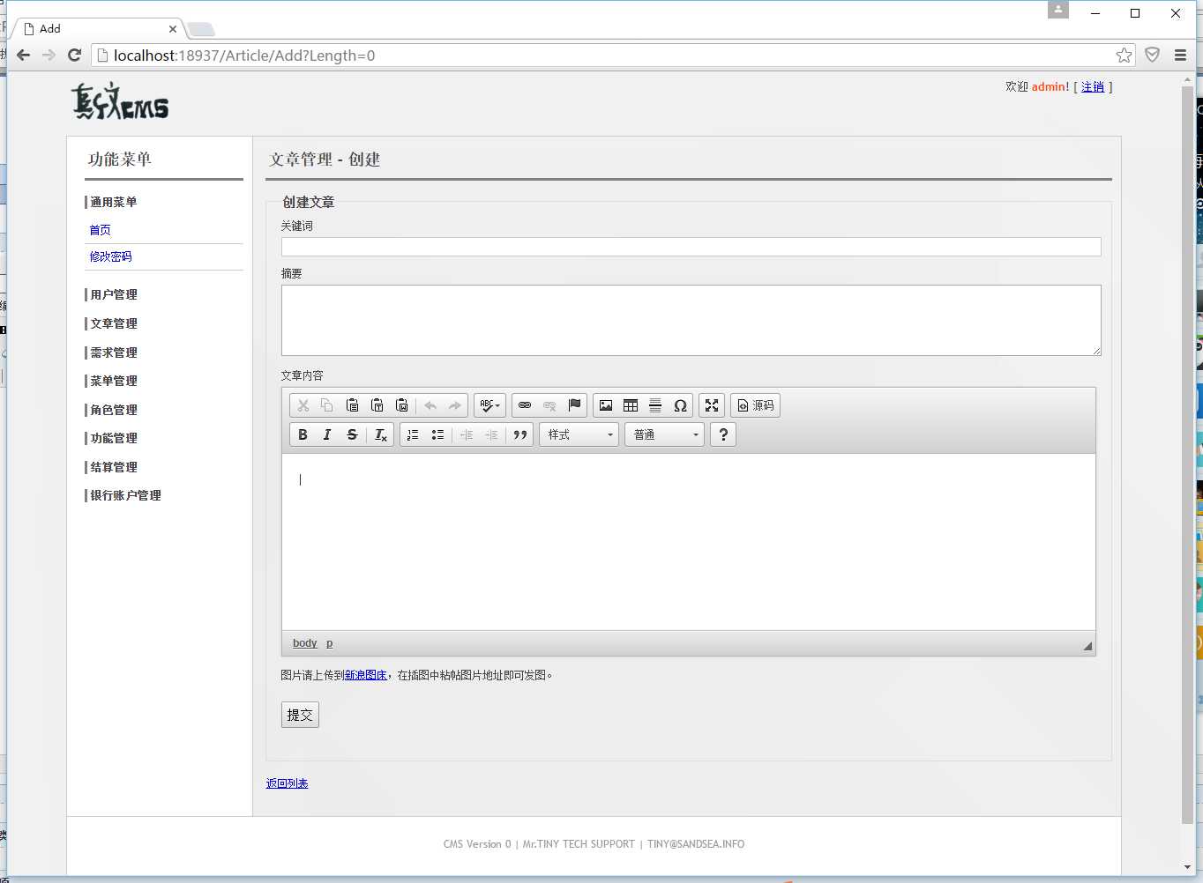Screen dimensions: 1203x883
Task: Expand the 结算管理 menu section
Action: (x=114, y=467)
